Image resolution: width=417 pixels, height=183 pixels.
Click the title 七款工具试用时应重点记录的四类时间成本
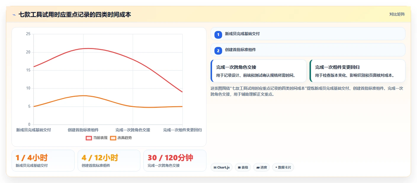coord(75,14)
